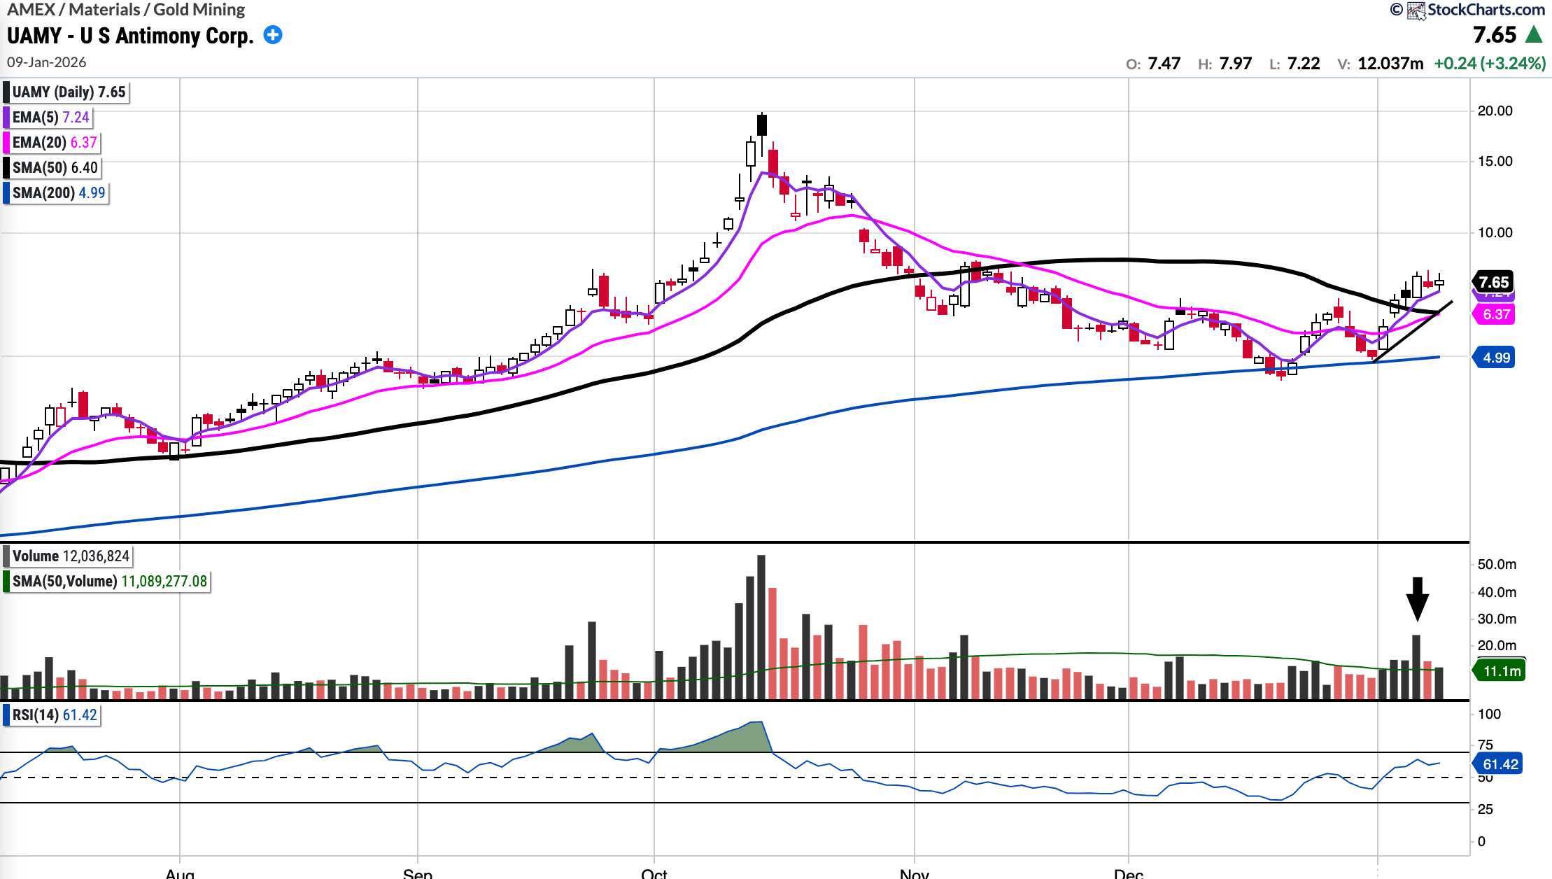Screen dimensions: 1552x879
Task: Open the Gold Mining industry breadcrumb
Action: pyautogui.click(x=199, y=10)
